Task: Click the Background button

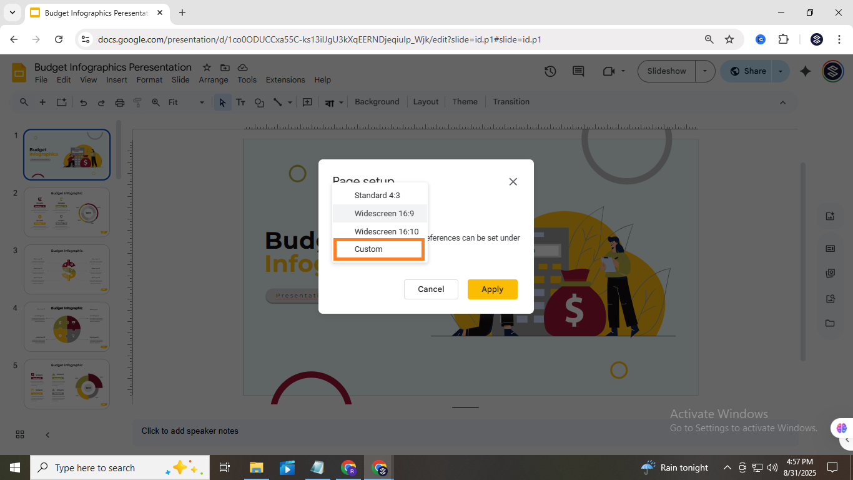Action: [377, 102]
